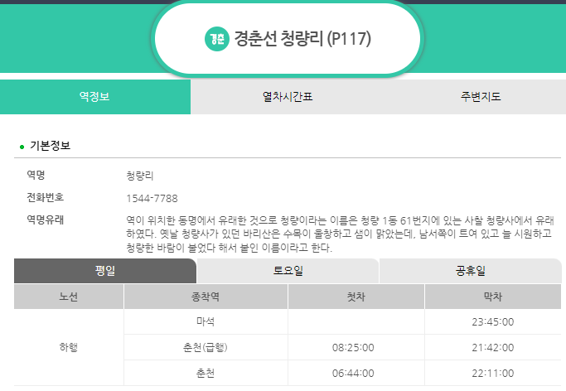This screenshot has height=391, width=566.
Task: Click the 23:45:00 last train time
Action: pos(493,321)
